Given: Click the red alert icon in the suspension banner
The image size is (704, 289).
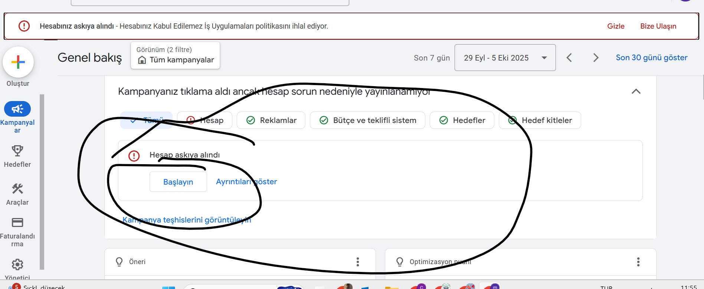Looking at the screenshot, I should (x=24, y=26).
